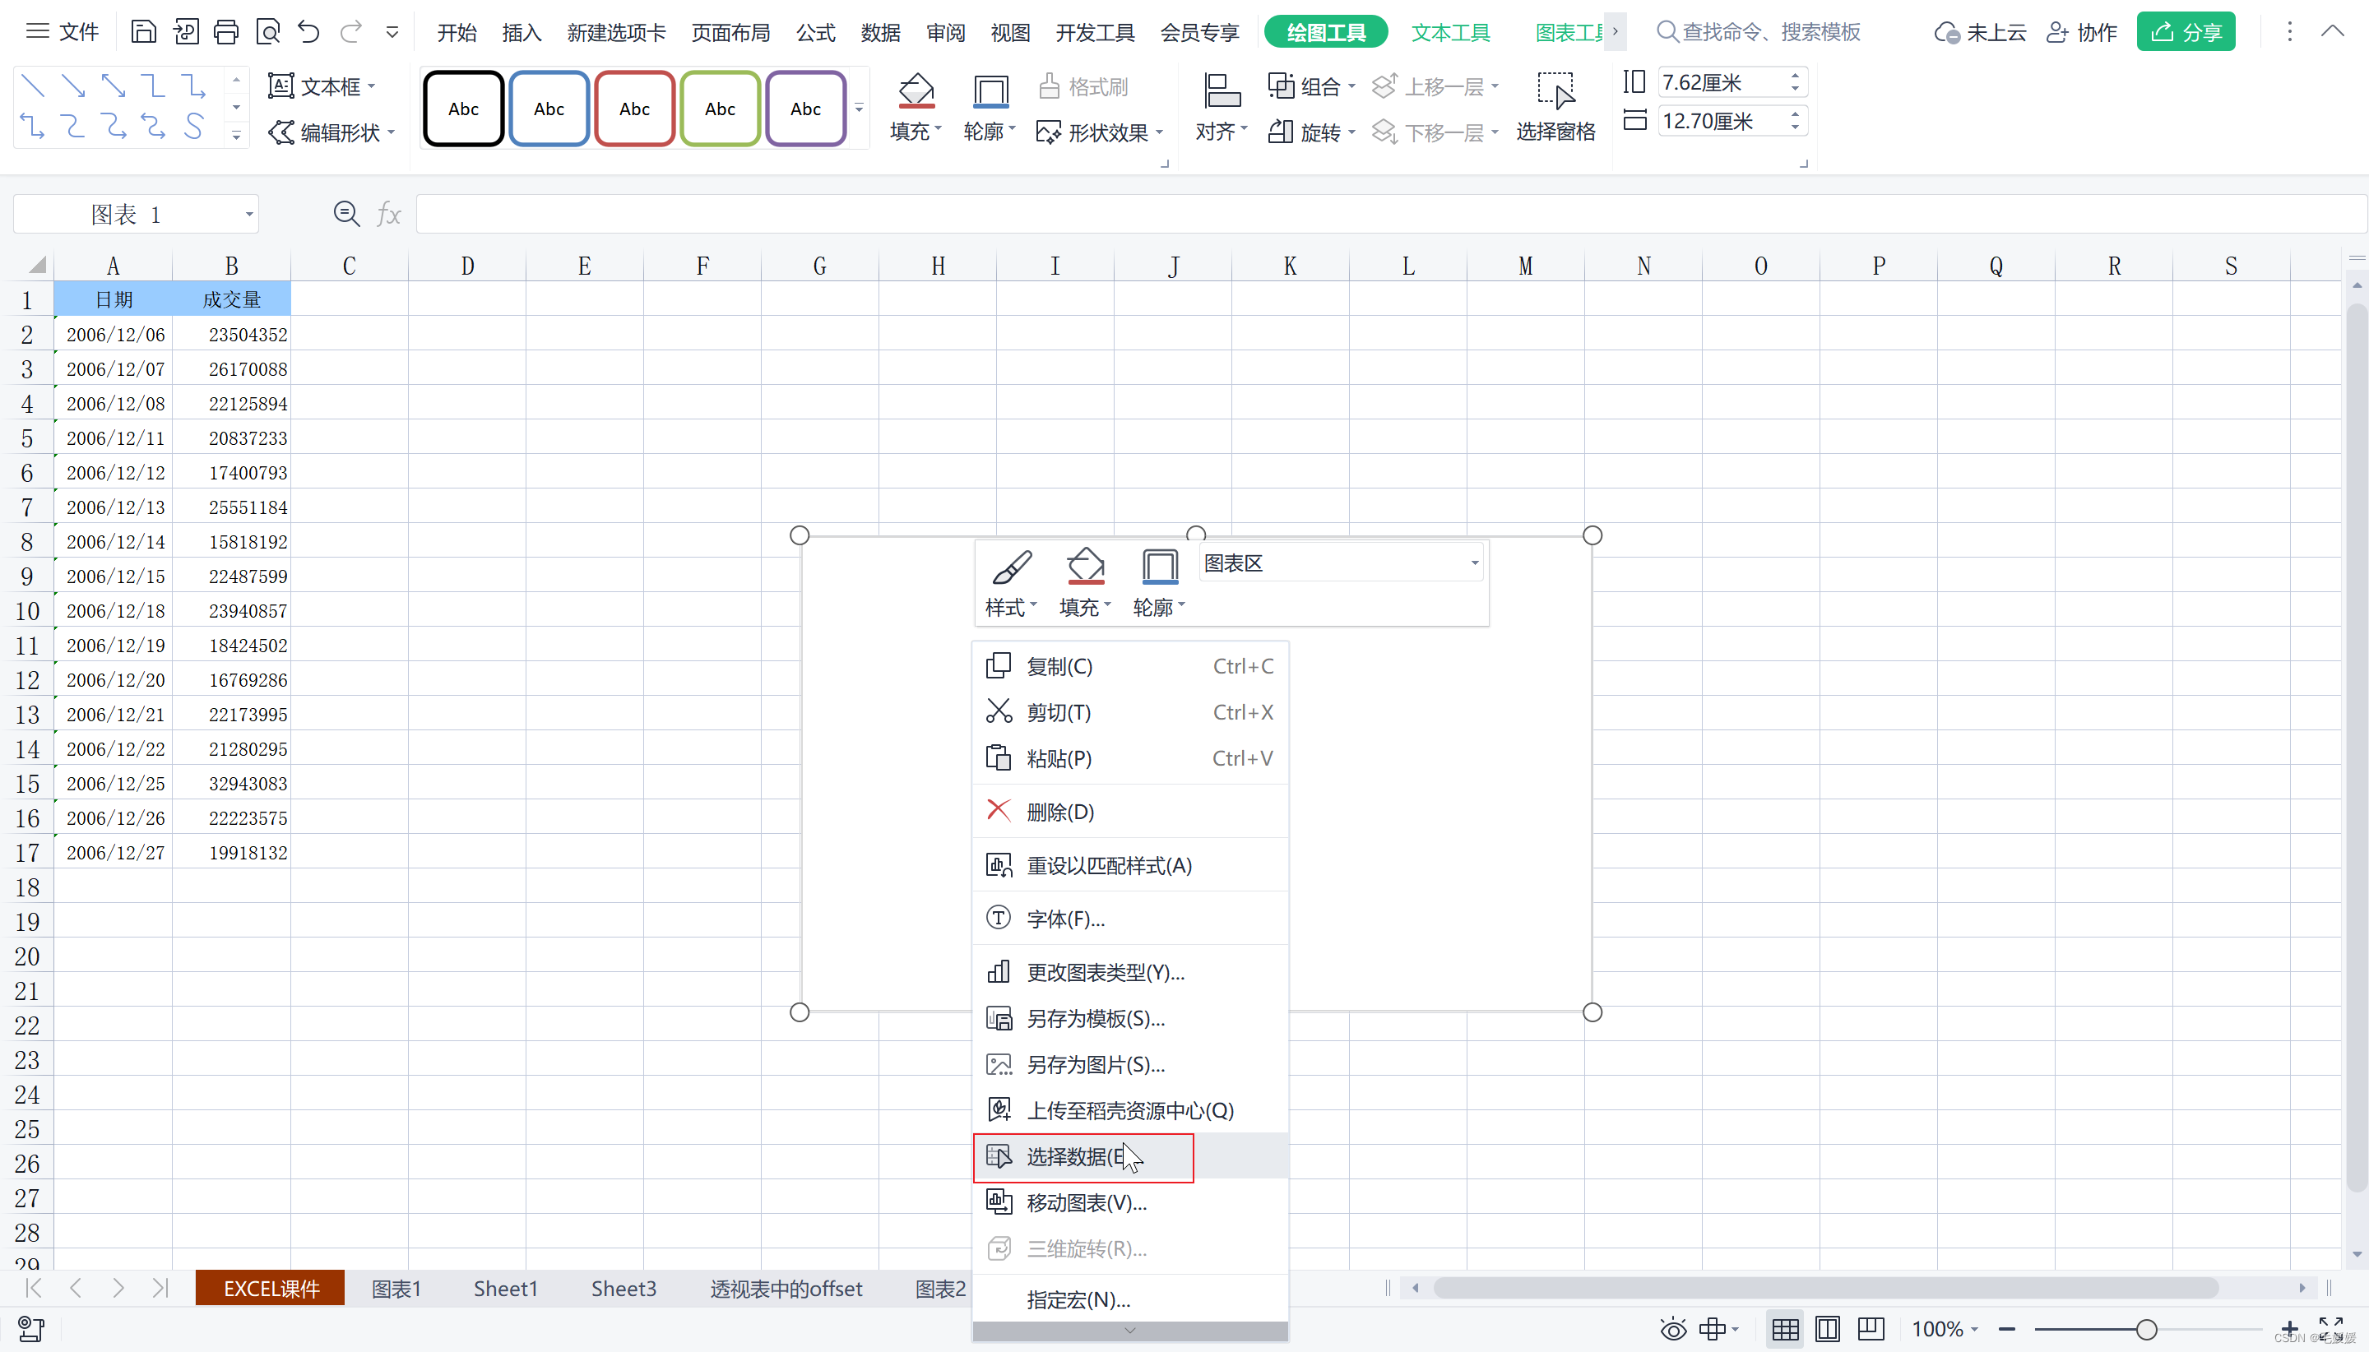Switch to 文本工具 ribbon tab
2369x1352 pixels.
1450,33
